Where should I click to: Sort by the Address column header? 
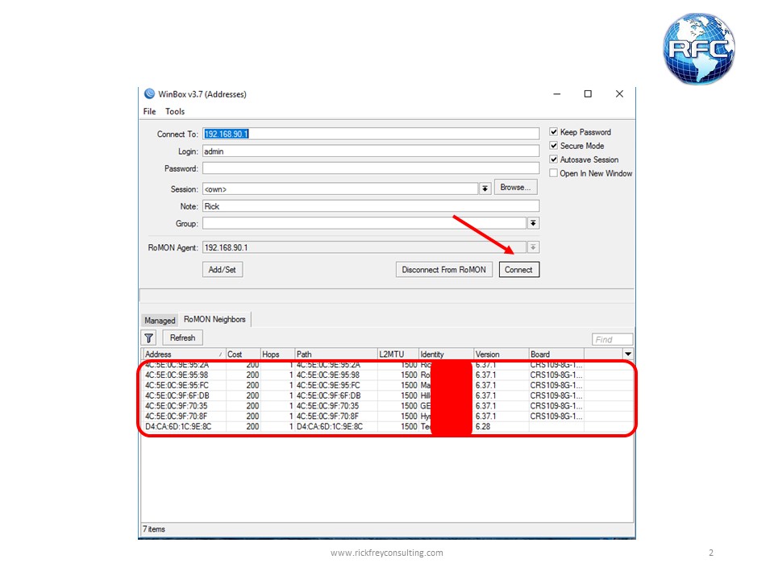point(184,354)
